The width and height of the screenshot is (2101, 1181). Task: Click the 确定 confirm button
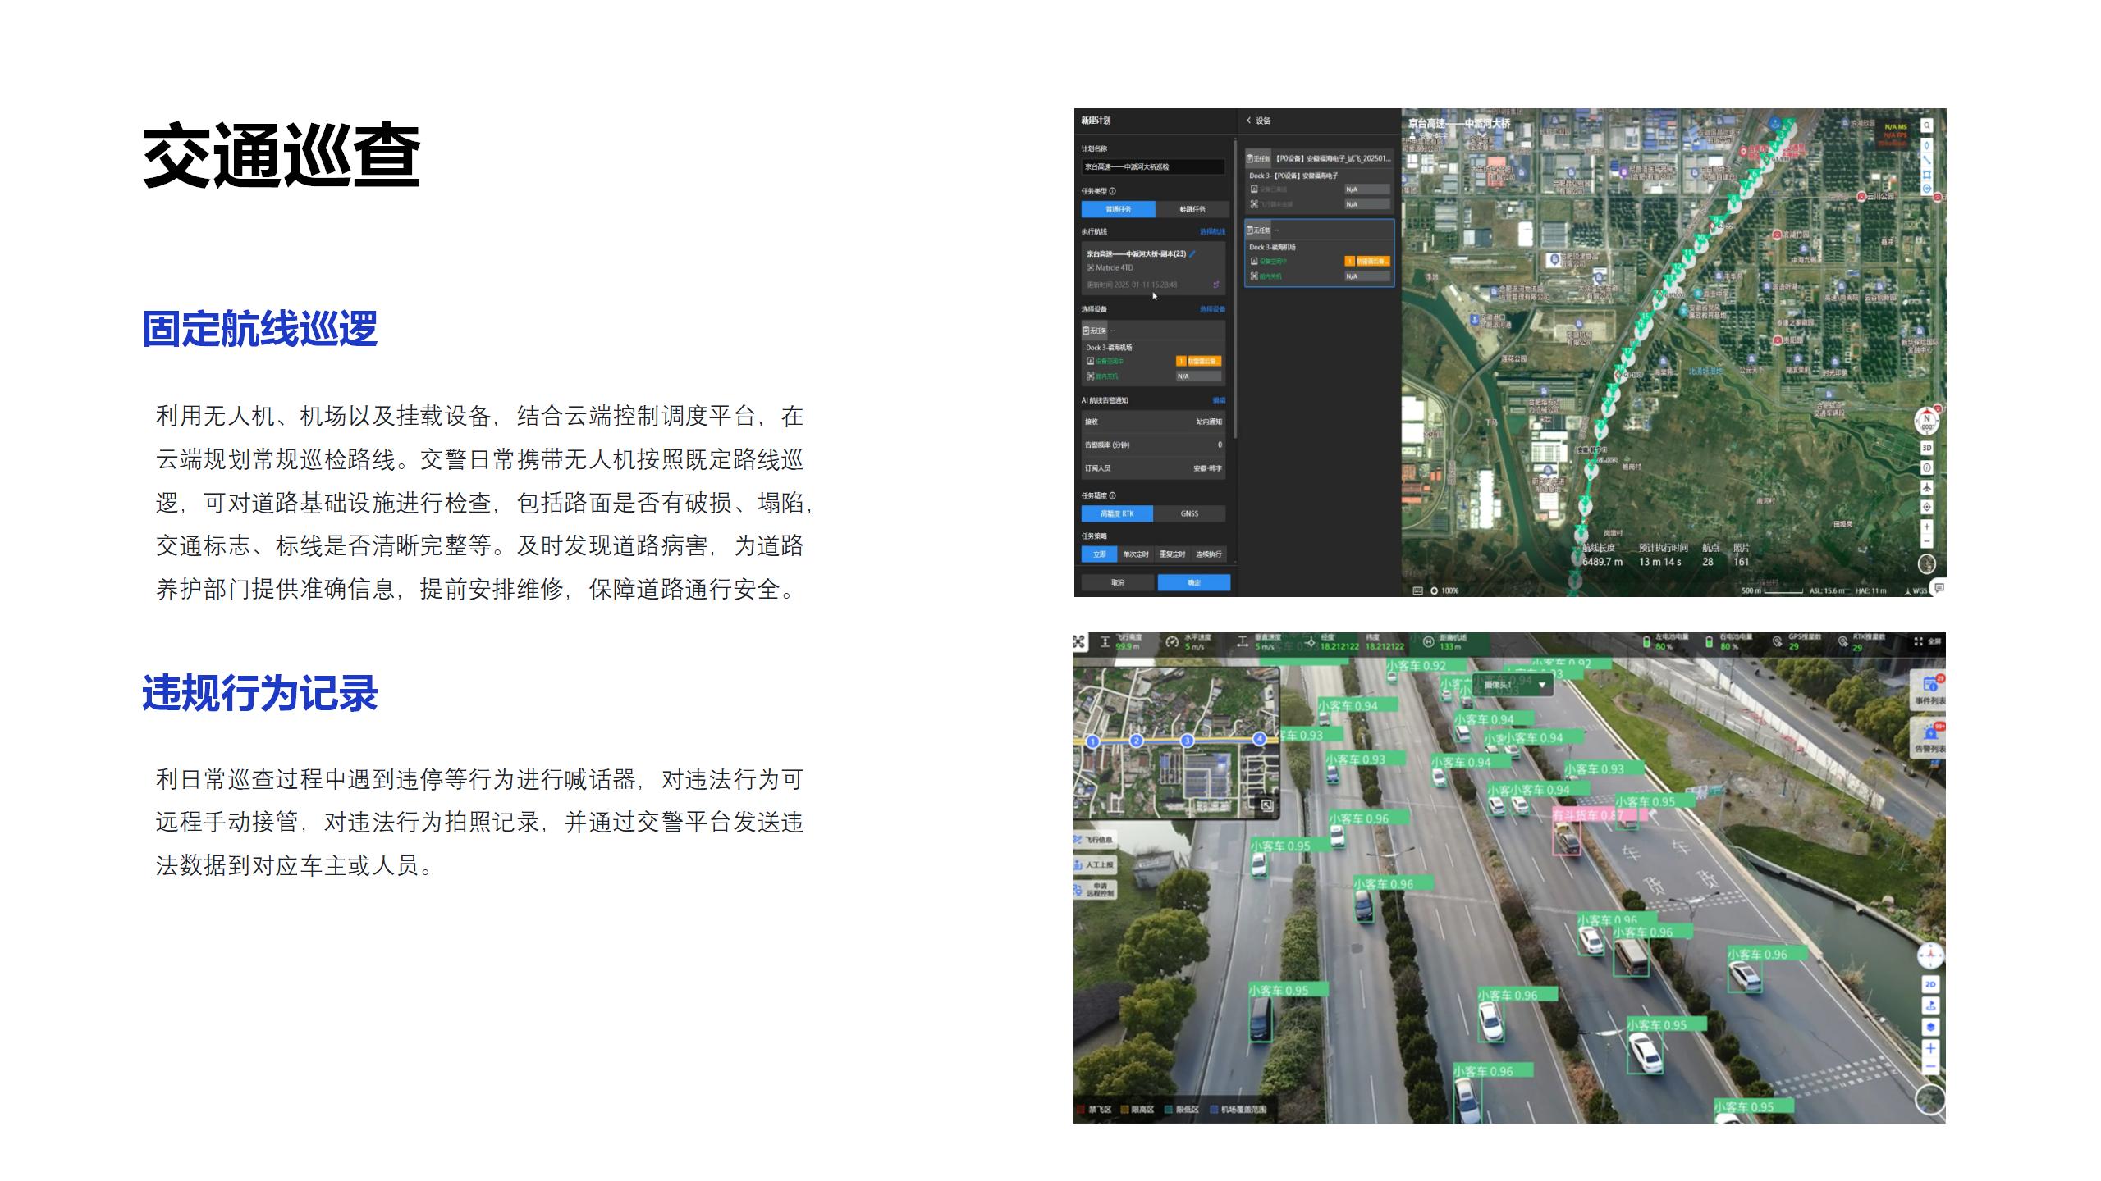(x=1194, y=582)
